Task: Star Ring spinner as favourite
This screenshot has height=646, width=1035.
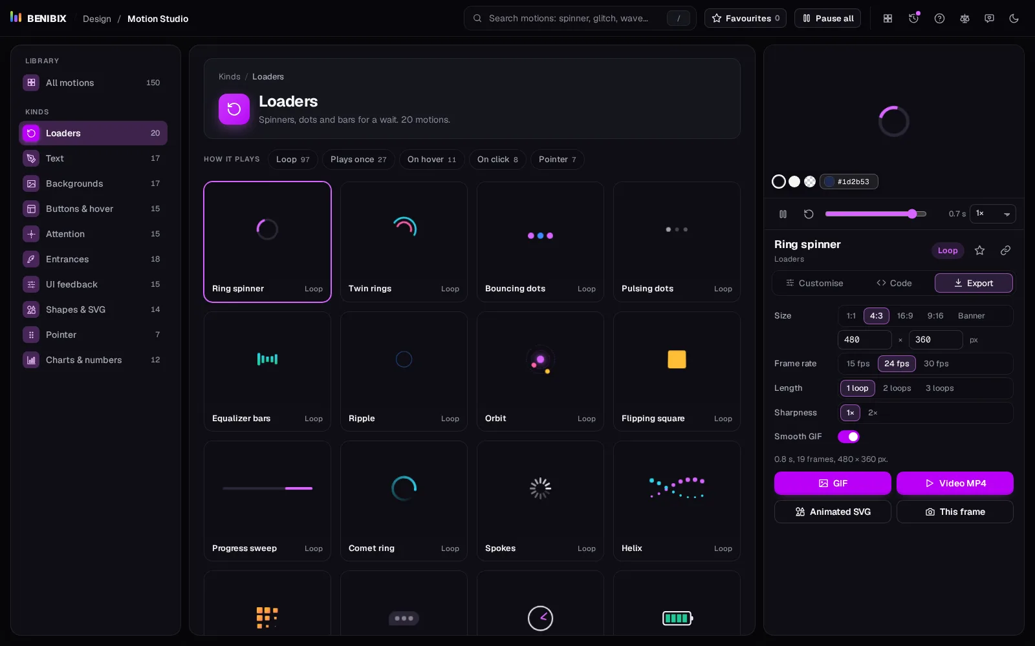Action: (979, 251)
